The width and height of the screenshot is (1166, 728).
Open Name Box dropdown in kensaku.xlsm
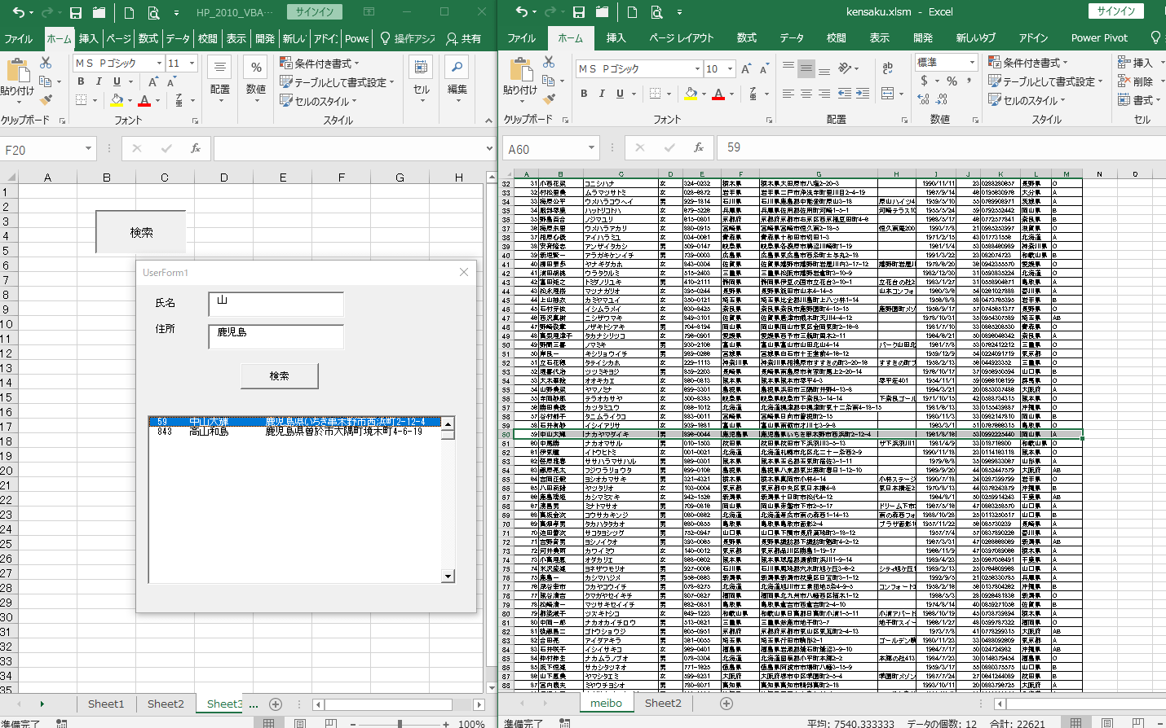click(591, 148)
